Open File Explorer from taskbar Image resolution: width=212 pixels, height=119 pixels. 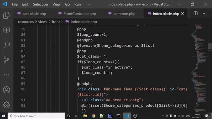(85, 116)
